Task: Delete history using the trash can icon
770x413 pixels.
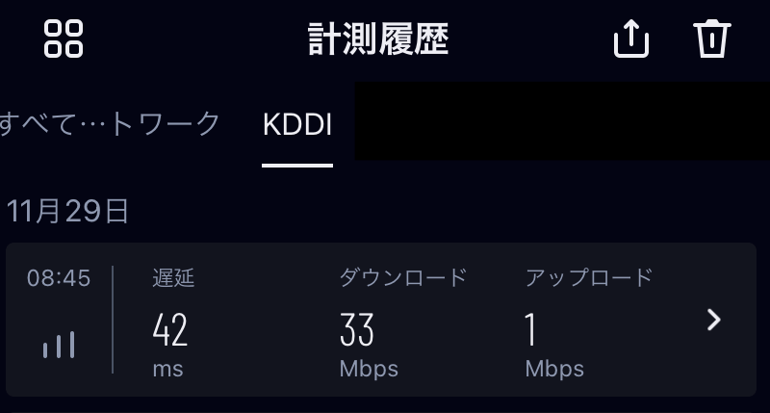Action: click(712, 39)
